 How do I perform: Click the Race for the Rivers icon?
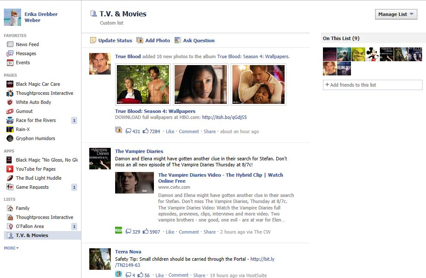pyautogui.click(x=10, y=120)
